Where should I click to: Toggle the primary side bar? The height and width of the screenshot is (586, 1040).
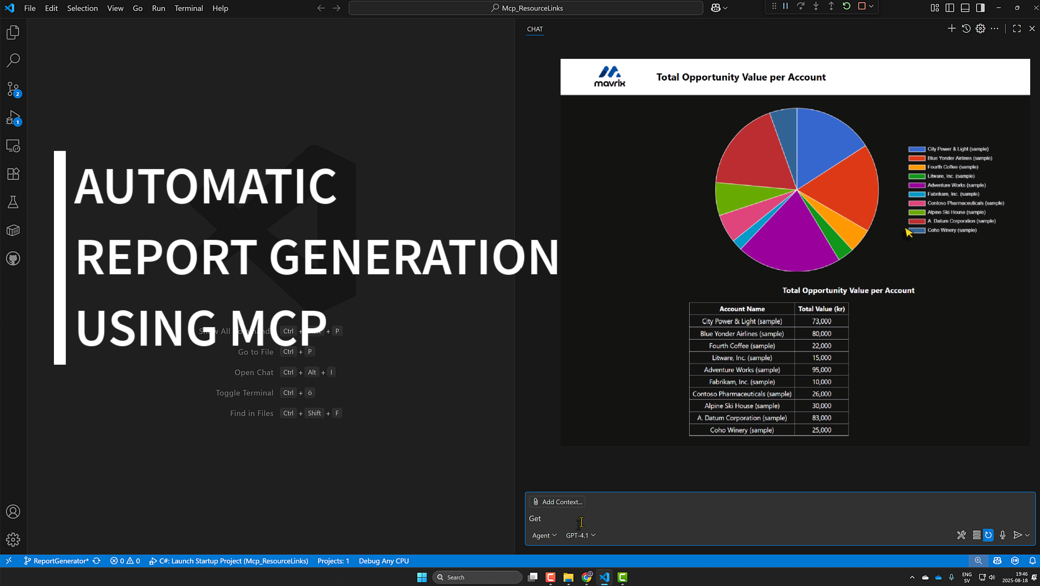[950, 8]
